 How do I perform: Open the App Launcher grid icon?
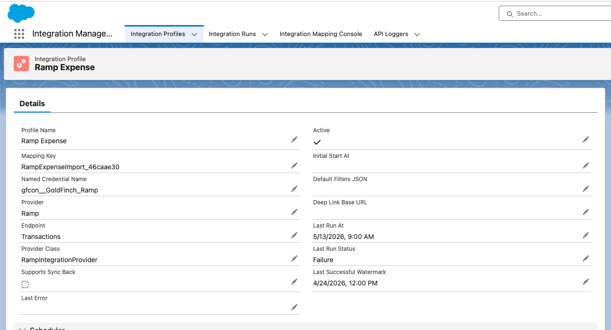tap(19, 34)
